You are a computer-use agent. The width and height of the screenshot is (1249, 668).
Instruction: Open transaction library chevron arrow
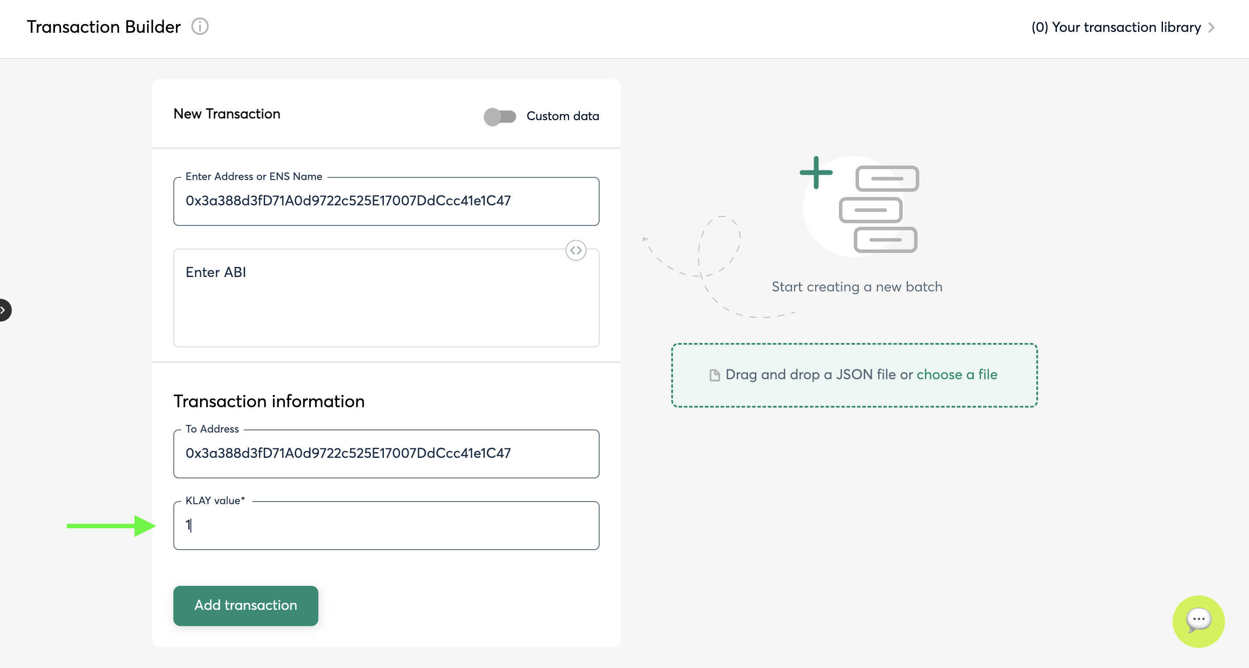click(x=1211, y=28)
